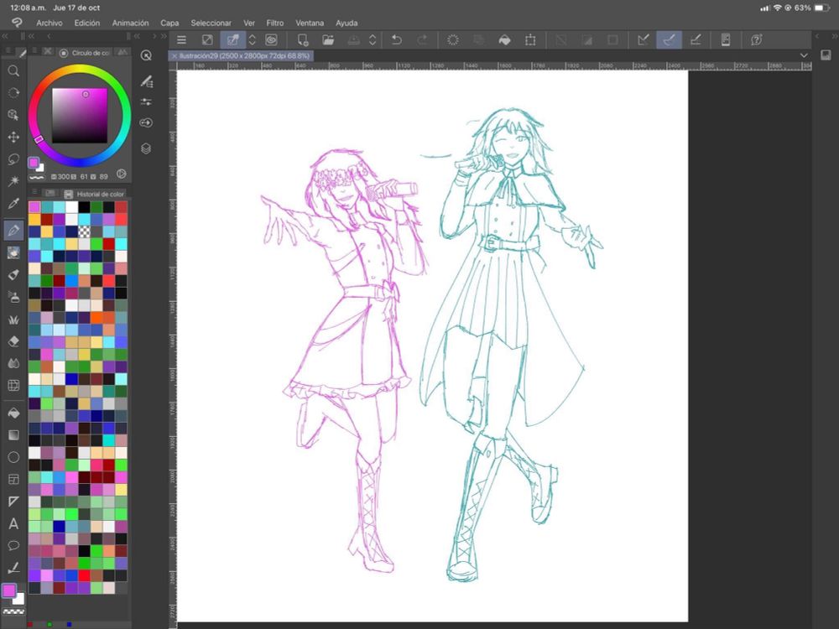The width and height of the screenshot is (839, 629).
Task: Open the Capa menu
Action: [169, 23]
